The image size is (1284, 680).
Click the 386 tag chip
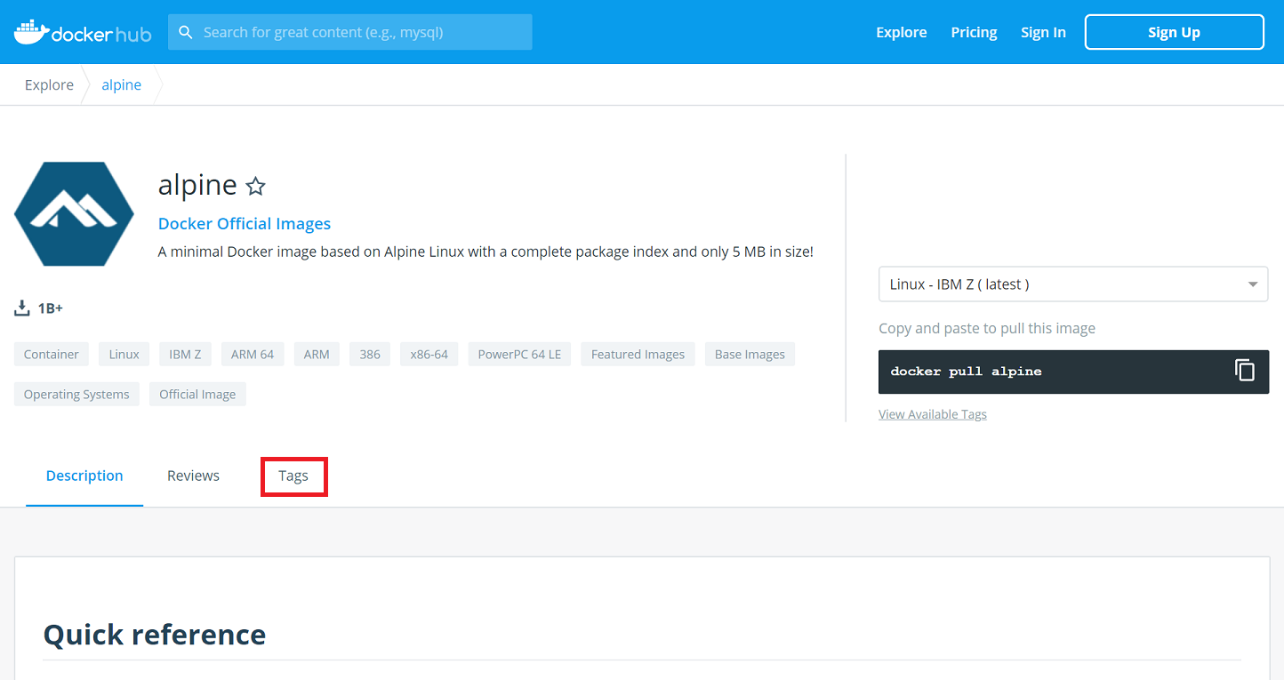point(370,354)
